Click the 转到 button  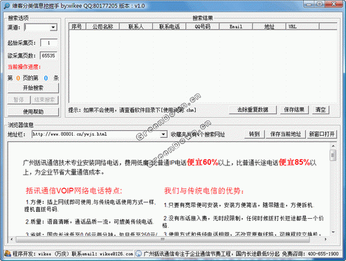point(255,134)
